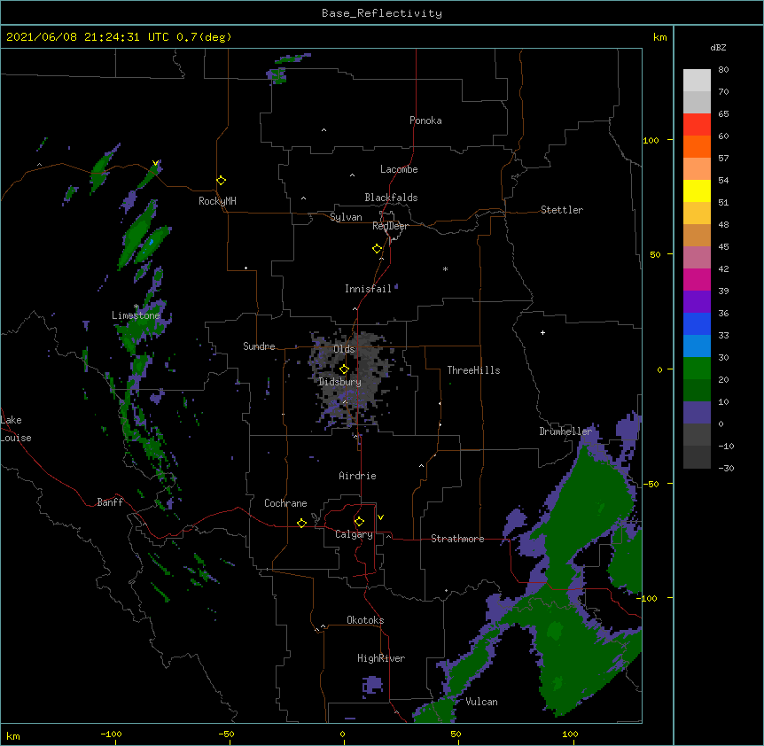Click the yellow marker south of RedDeer
The width and height of the screenshot is (764, 746).
point(378,249)
